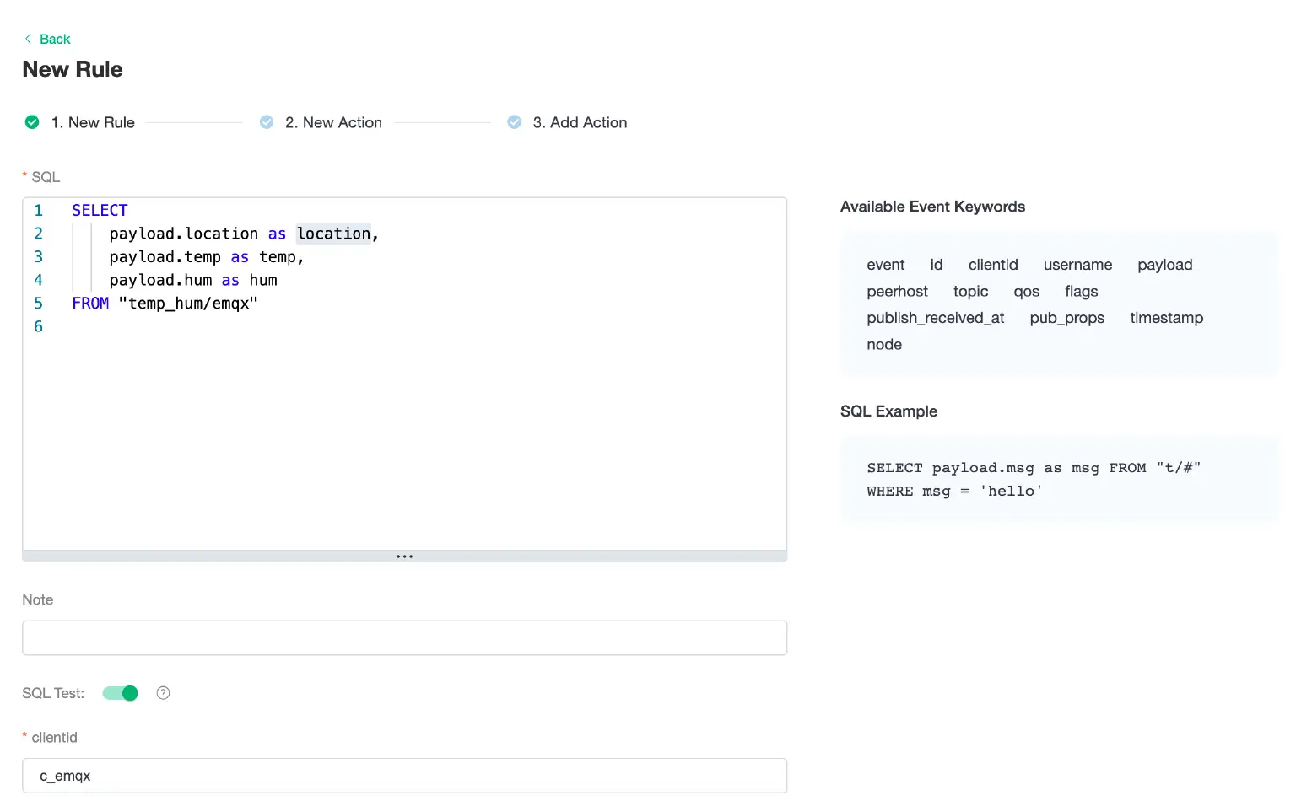Jump to the 3. Add Action step
This screenshot has width=1296, height=801.
click(x=580, y=122)
